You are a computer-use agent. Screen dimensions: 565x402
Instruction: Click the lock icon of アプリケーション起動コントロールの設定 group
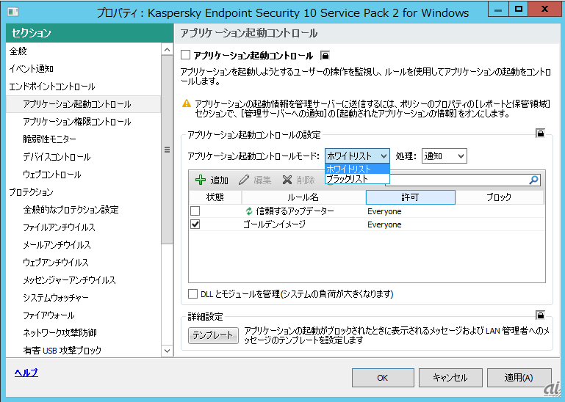click(x=540, y=134)
